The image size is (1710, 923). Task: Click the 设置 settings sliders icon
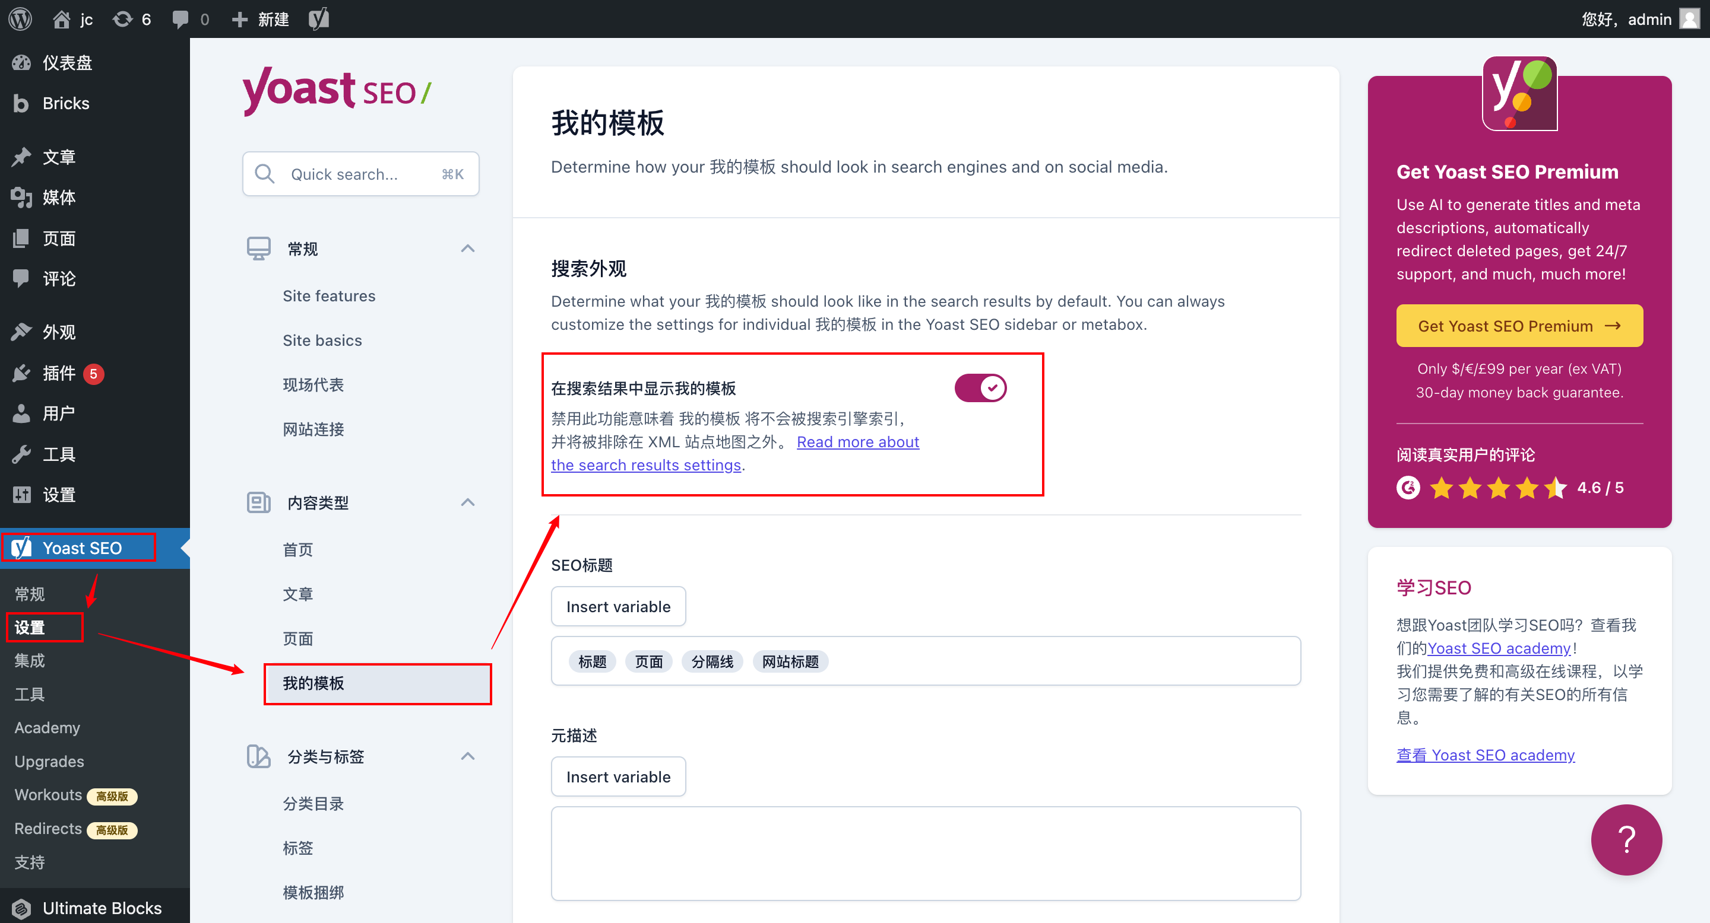[x=21, y=495]
